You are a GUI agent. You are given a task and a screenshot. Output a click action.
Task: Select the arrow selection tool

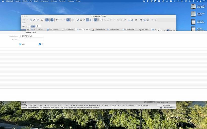point(38,26)
